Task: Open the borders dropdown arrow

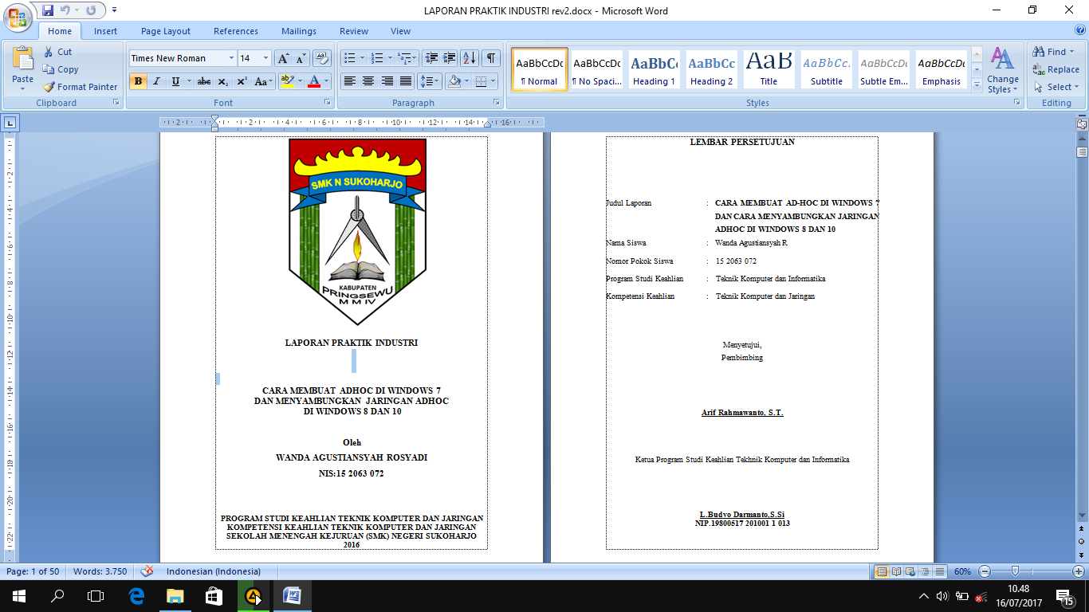Action: 493,81
